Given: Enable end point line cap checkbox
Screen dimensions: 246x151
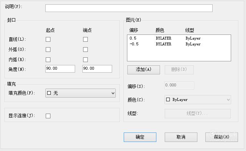Looking at the screenshot, I should pos(85,39).
